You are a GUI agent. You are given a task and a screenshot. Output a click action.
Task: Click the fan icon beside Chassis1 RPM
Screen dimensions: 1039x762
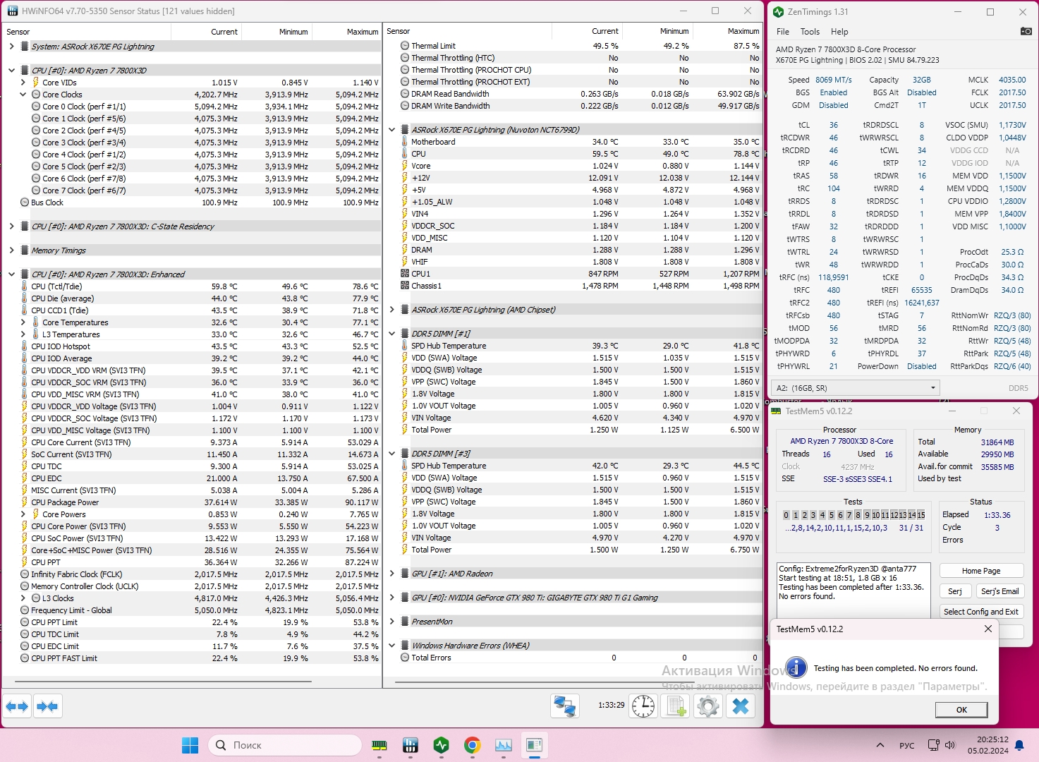(x=405, y=286)
